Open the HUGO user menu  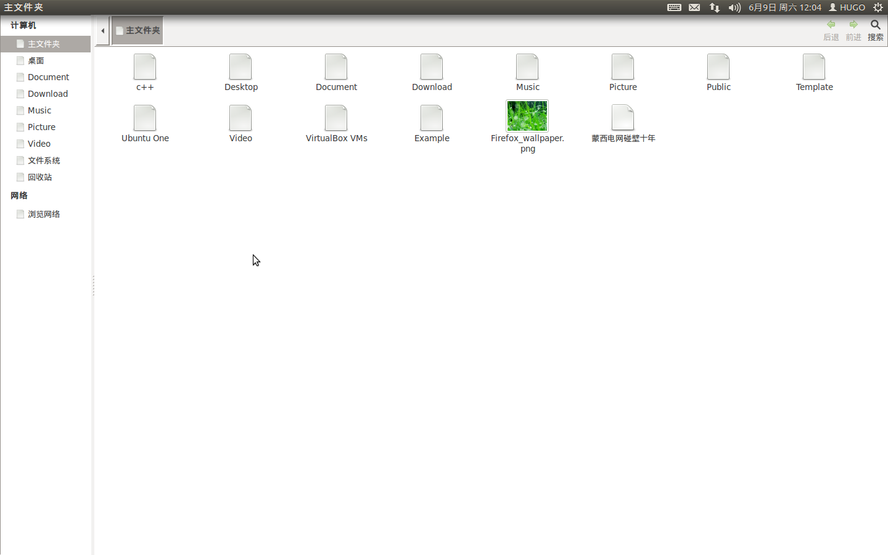[847, 7]
